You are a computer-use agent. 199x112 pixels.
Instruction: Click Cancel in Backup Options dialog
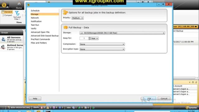click(164, 99)
